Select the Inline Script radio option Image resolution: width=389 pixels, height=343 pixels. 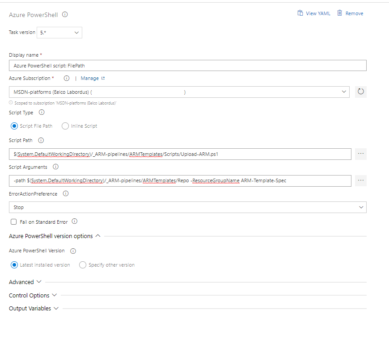tap(65, 126)
